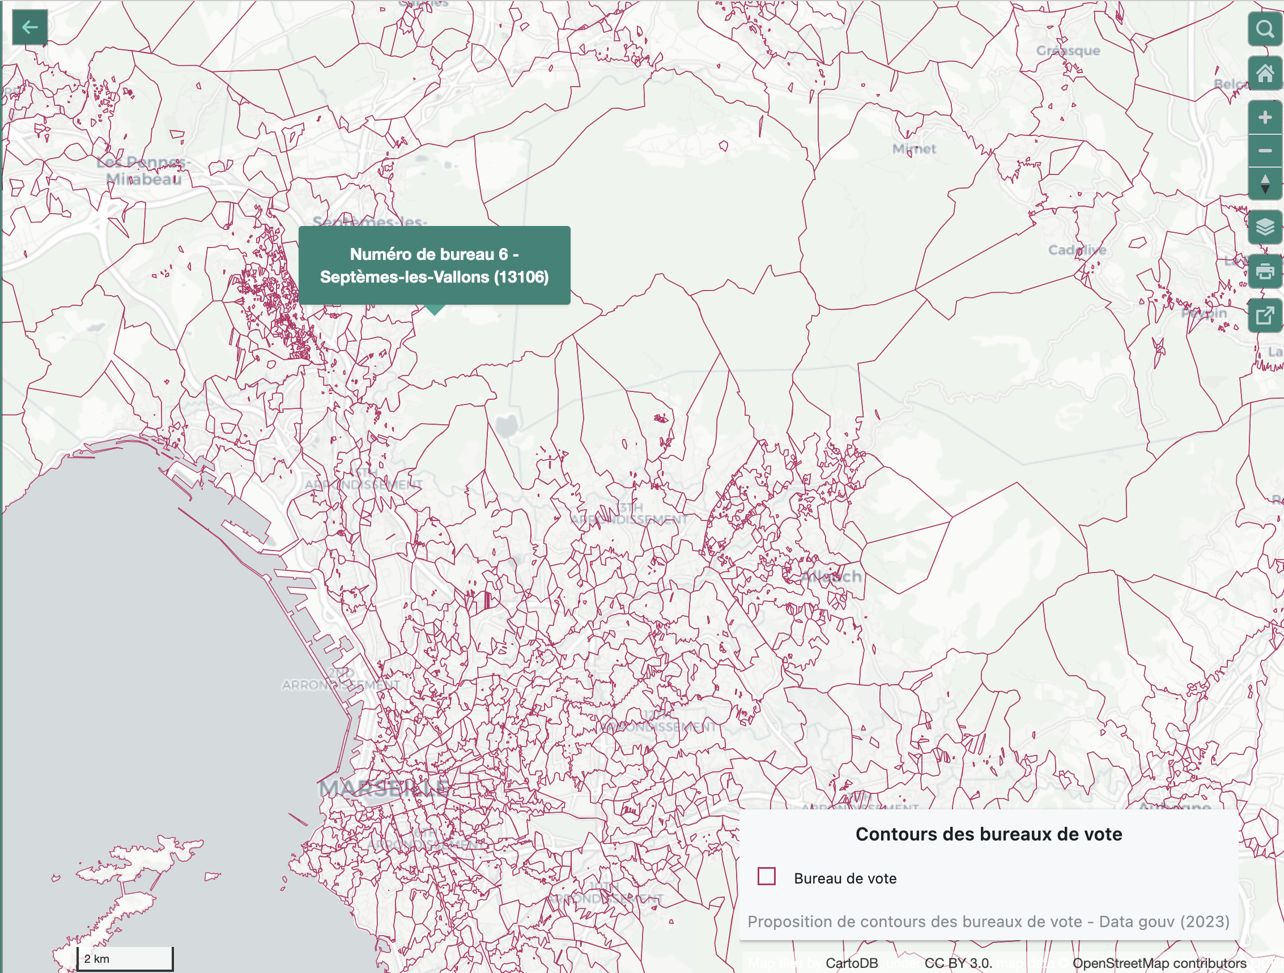Reset map bearing with compass button
1284x973 pixels.
pos(1264,185)
